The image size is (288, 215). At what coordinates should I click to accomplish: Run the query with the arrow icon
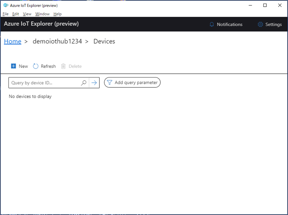[94, 82]
